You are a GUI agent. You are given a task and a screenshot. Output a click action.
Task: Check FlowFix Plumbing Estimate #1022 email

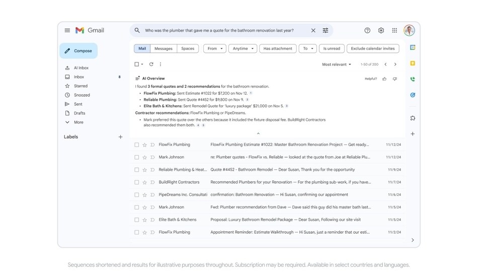[x=136, y=145]
